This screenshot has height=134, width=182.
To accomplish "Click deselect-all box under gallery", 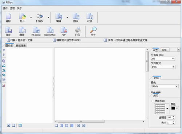I will pos(13,125).
